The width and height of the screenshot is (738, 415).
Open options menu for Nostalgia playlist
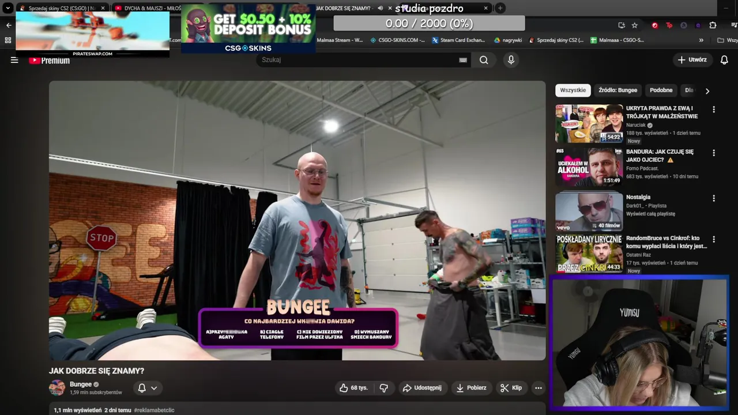[714, 198]
